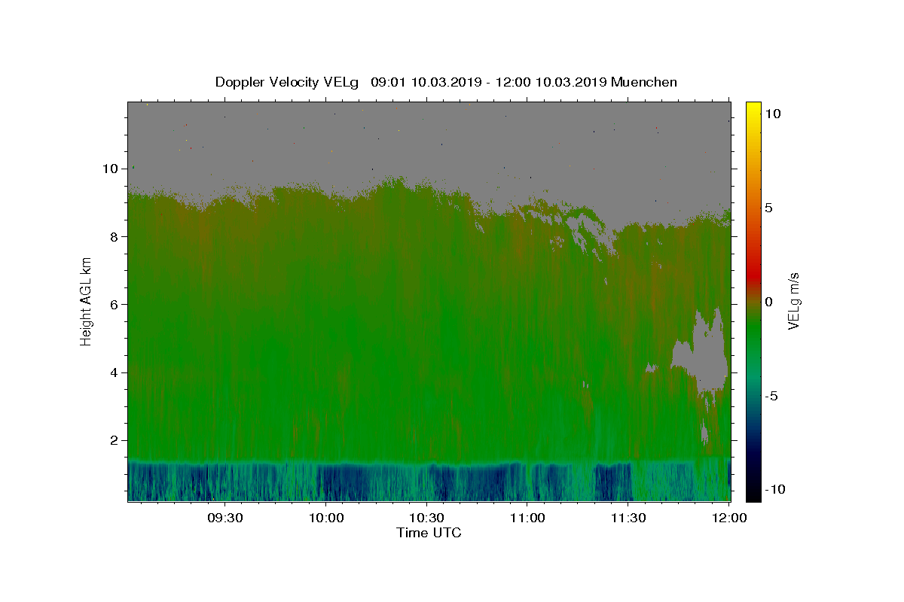The height and width of the screenshot is (602, 904).
Task: Click the 'Height AGL km' axis label
Action: pyautogui.click(x=87, y=301)
